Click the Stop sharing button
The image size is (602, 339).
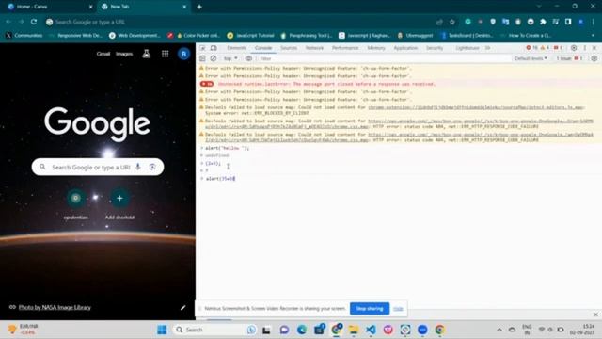[370, 308]
